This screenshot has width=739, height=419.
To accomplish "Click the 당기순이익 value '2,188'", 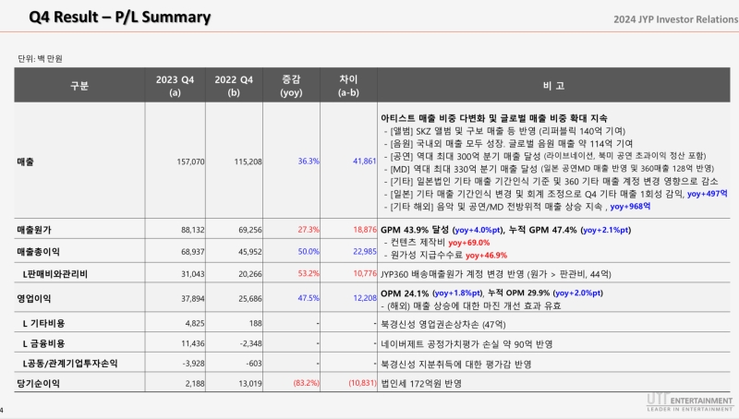I will tap(195, 384).
